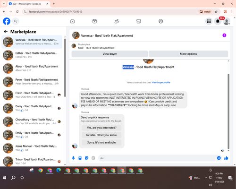Send a thumbs-up like

pos(226,158)
